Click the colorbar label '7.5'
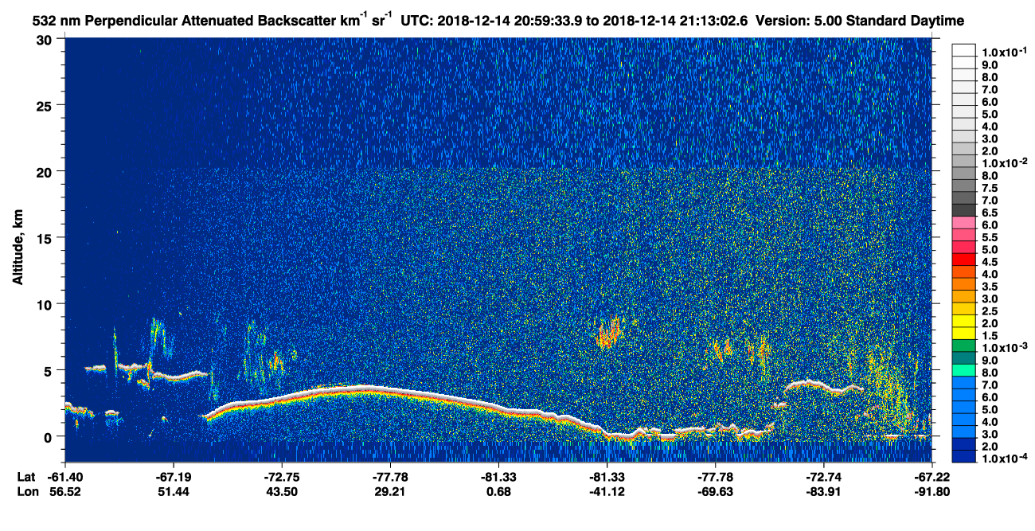This screenshot has height=531, width=1035. pos(990,189)
